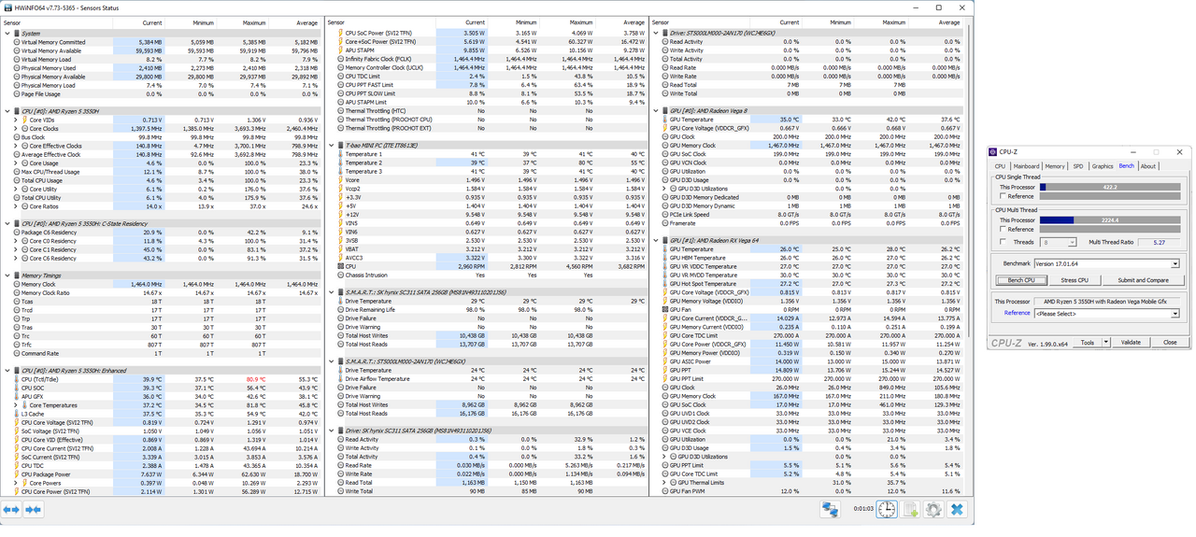This screenshot has height=537, width=1196.
Task: Click the blue X close sensors icon
Action: click(x=957, y=509)
